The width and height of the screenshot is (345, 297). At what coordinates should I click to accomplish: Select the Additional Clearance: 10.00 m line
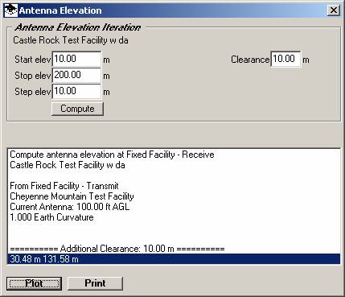[x=117, y=249]
